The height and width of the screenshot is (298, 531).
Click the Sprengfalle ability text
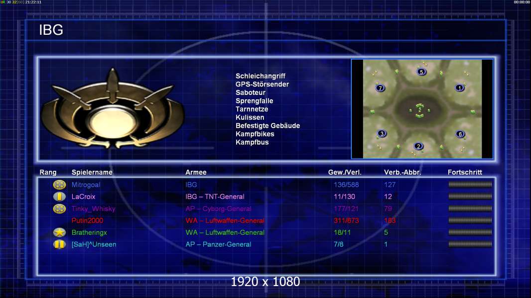(255, 101)
